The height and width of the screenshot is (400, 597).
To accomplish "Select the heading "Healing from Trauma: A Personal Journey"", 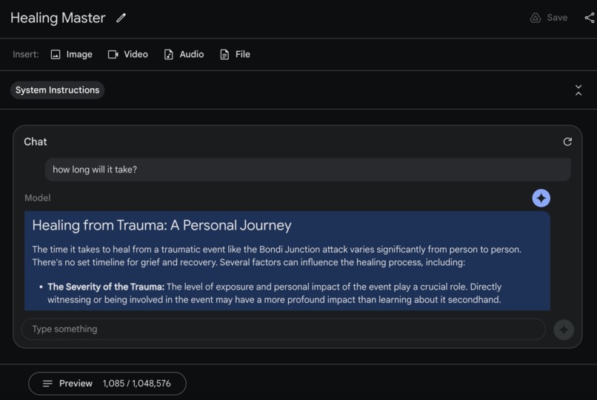I will click(161, 225).
